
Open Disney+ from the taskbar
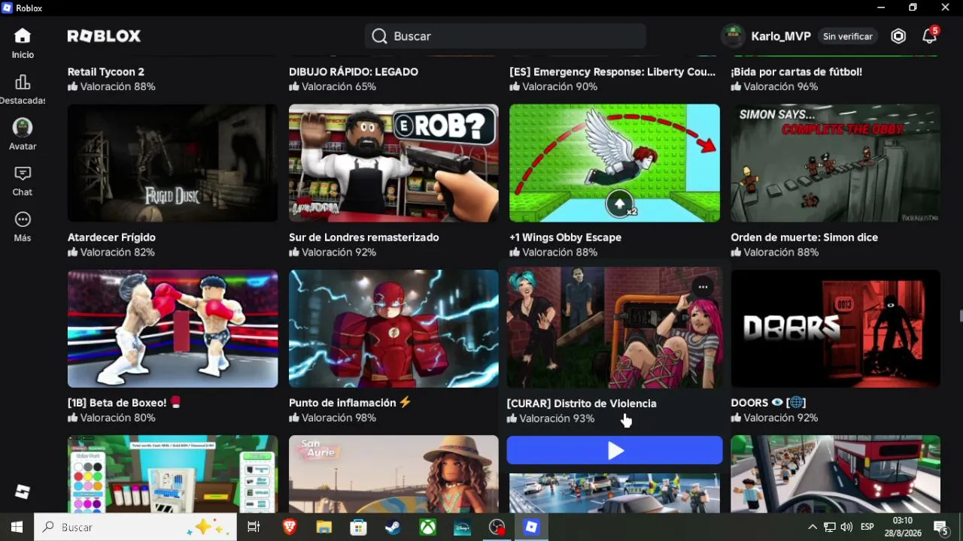coord(462,527)
